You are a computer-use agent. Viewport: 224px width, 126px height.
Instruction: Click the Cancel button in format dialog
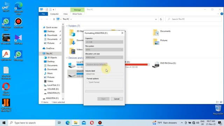pos(117,99)
